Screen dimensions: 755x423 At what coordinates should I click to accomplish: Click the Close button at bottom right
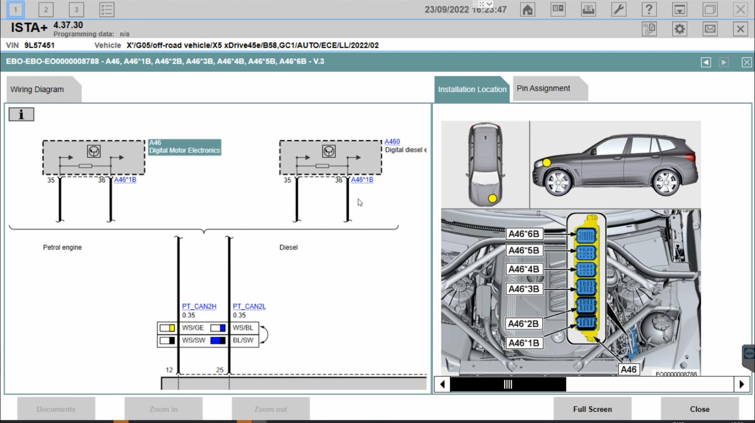pyautogui.click(x=699, y=409)
